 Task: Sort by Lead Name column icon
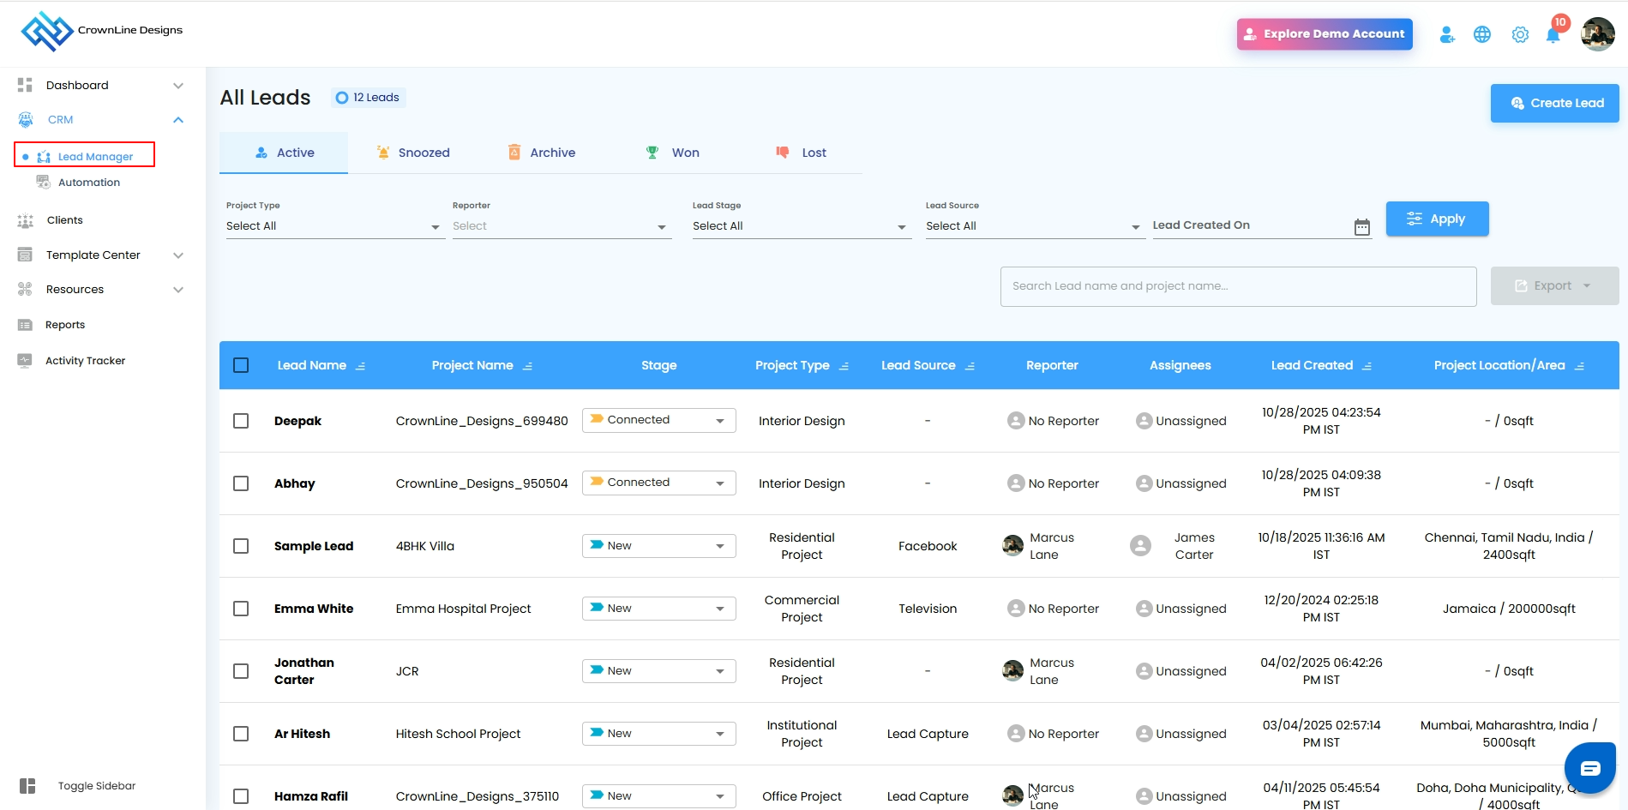361,366
